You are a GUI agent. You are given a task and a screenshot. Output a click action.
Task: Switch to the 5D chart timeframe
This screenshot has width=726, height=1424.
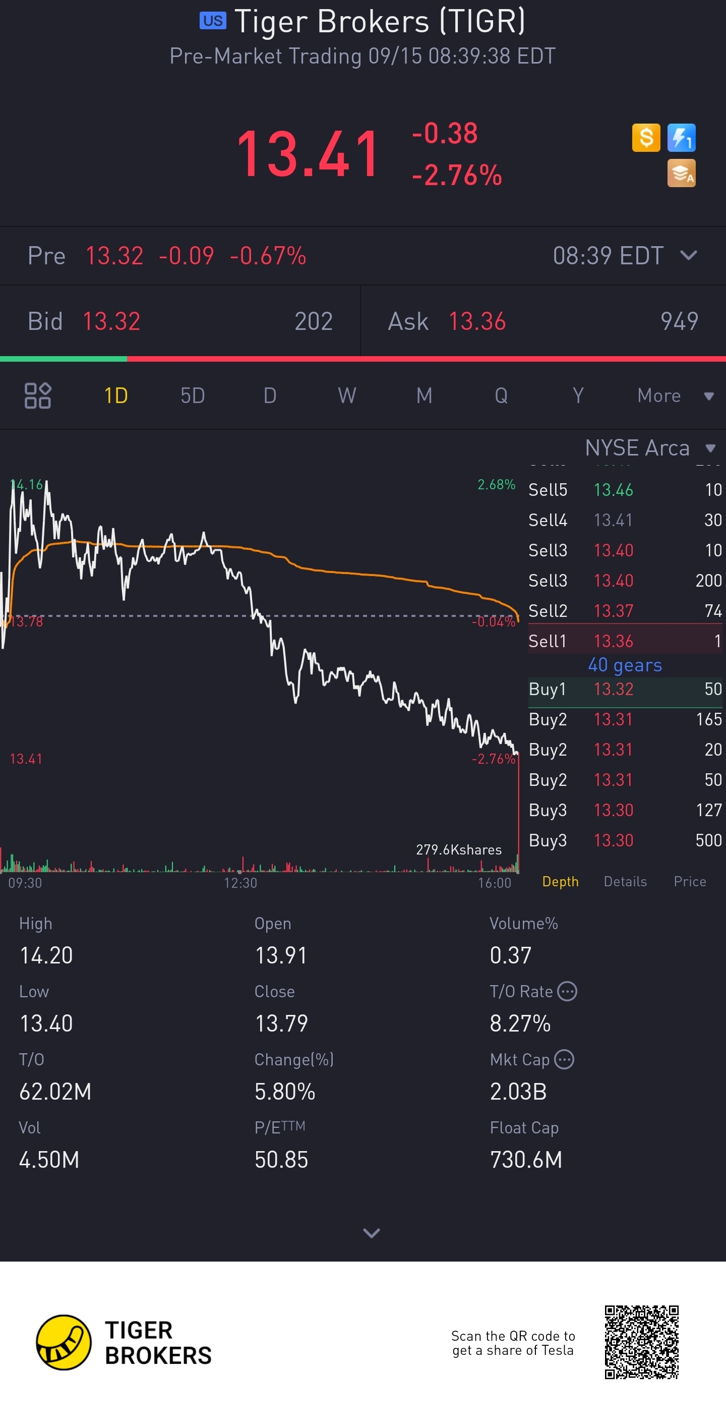coord(193,395)
